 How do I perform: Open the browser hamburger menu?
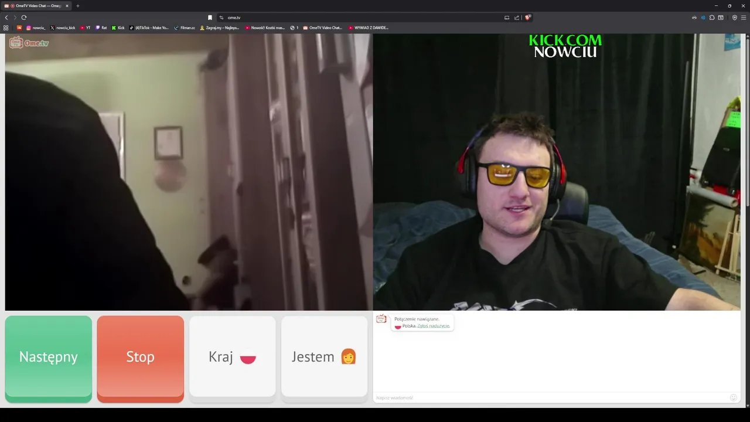click(744, 18)
